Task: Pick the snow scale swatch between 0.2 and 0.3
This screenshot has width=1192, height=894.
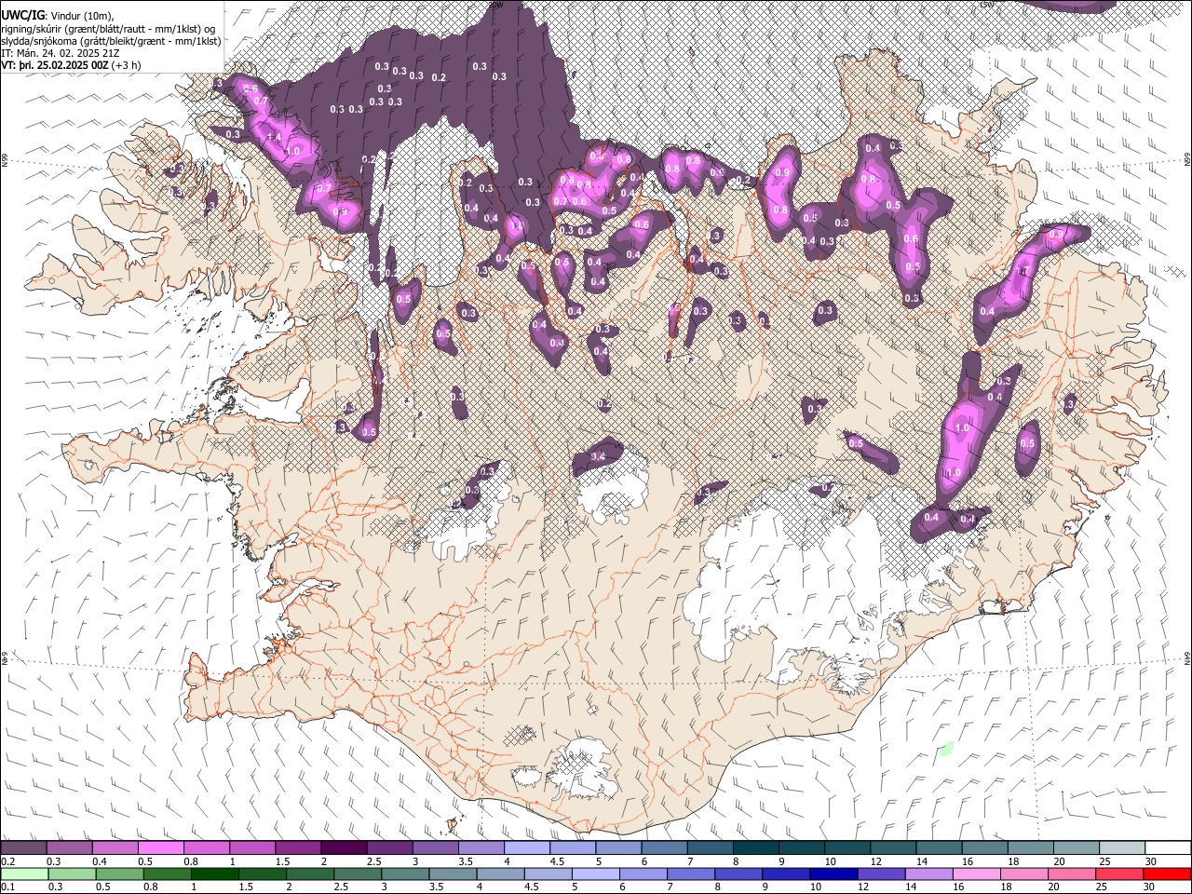Action: [24, 847]
